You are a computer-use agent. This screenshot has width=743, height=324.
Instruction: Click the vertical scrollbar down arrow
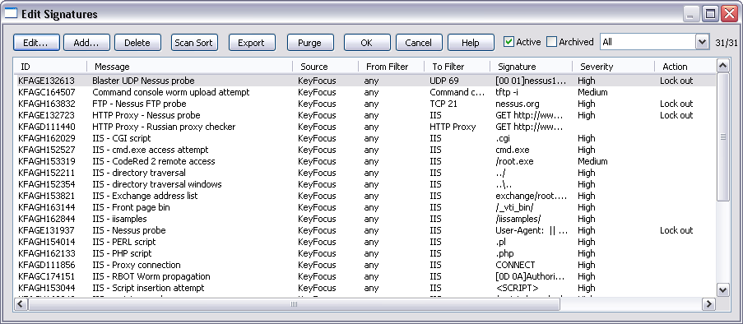click(x=722, y=290)
